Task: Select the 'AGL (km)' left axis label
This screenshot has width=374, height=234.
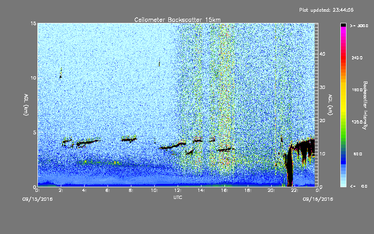Action: (x=26, y=105)
